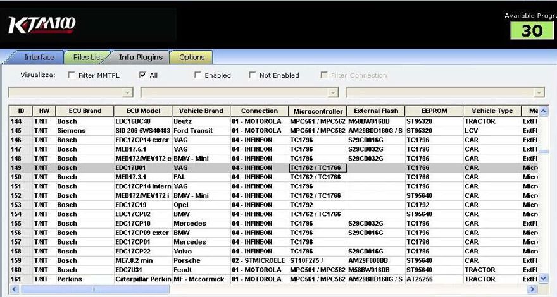Tick the Not Enabled checkbox
Viewport: 557px width, 297px height.
(252, 75)
